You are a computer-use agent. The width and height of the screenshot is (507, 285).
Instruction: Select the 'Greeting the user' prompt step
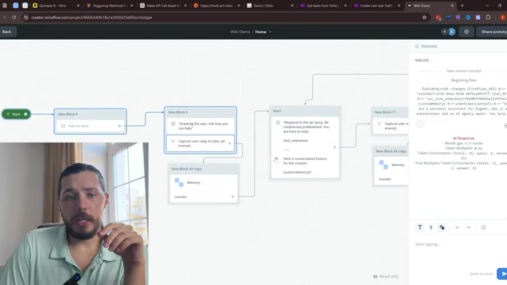click(200, 126)
